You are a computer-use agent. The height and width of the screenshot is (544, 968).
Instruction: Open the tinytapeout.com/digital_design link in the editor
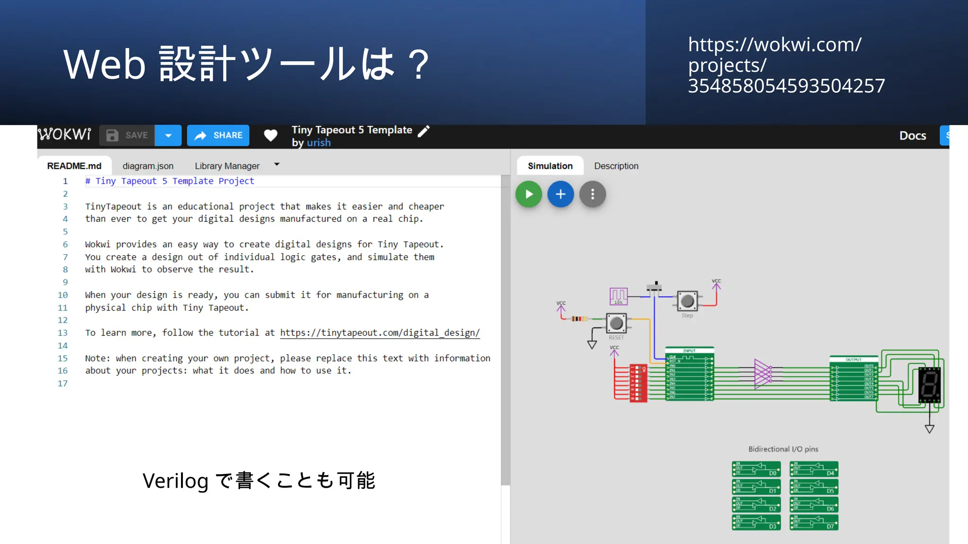click(380, 333)
